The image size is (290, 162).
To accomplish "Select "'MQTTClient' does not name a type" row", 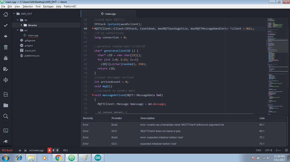I will click(184, 131).
